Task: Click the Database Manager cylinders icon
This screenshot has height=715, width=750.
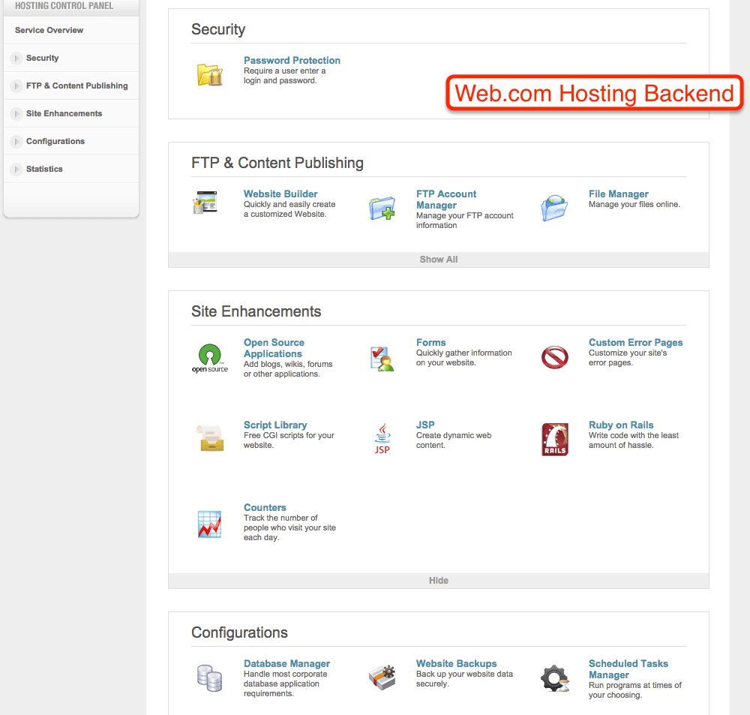Action: point(209,678)
